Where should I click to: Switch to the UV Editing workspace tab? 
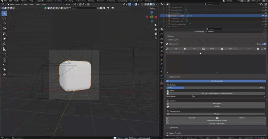(69, 1)
